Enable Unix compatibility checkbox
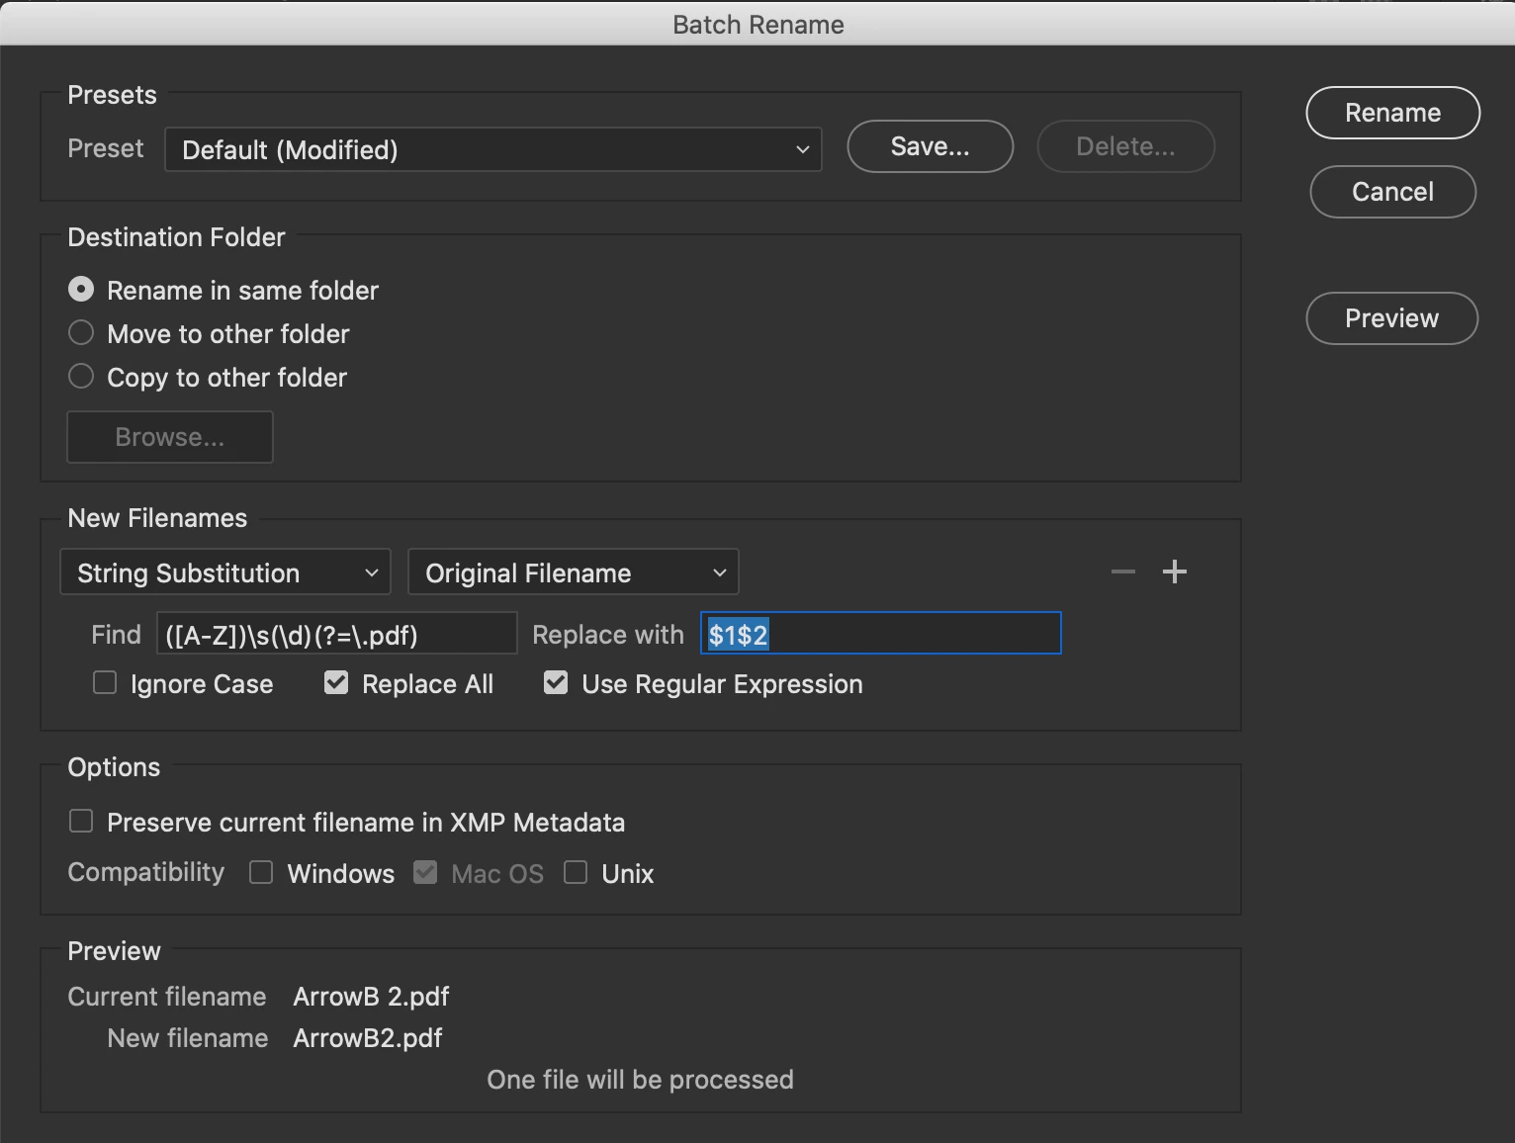The height and width of the screenshot is (1143, 1515). (576, 872)
